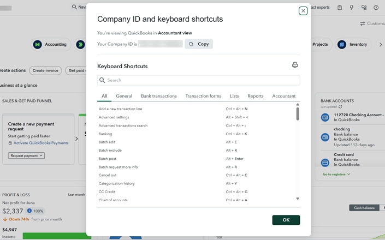Screen dimensions: 385x240
Task: Select the 'CC Credit' shortcut row
Action: pyautogui.click(x=197, y=191)
